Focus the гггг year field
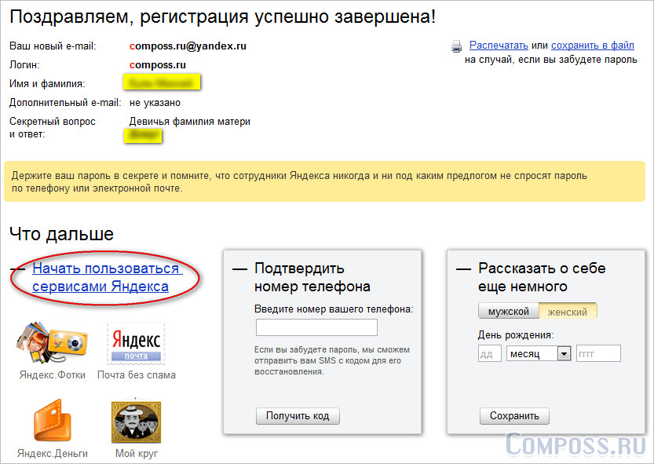The image size is (654, 464). [x=598, y=354]
